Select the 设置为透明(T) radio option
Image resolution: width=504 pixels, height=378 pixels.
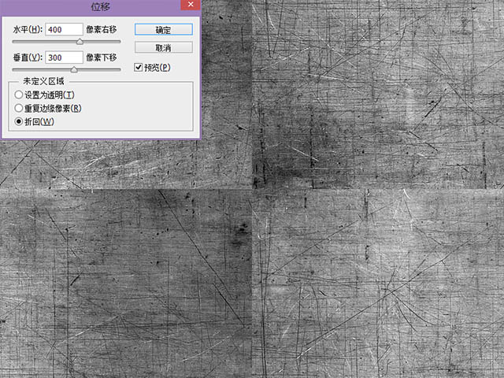tap(19, 95)
